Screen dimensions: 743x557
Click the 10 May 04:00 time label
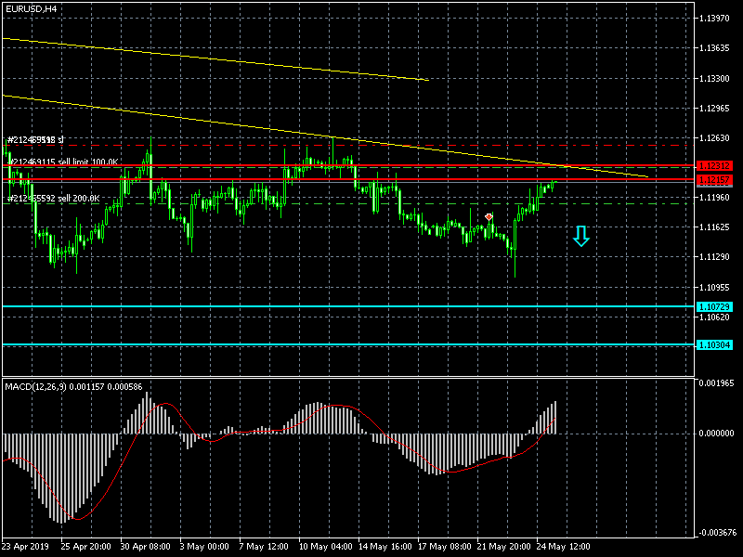326,547
